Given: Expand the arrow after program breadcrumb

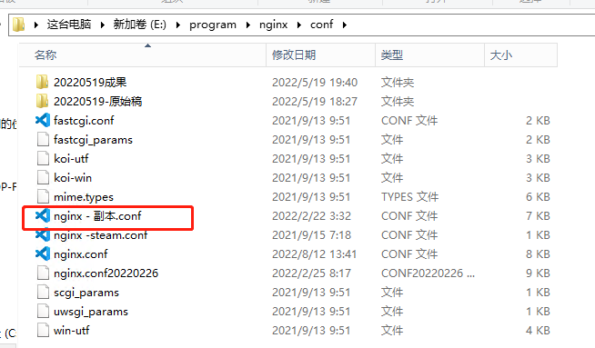Looking at the screenshot, I should point(248,25).
